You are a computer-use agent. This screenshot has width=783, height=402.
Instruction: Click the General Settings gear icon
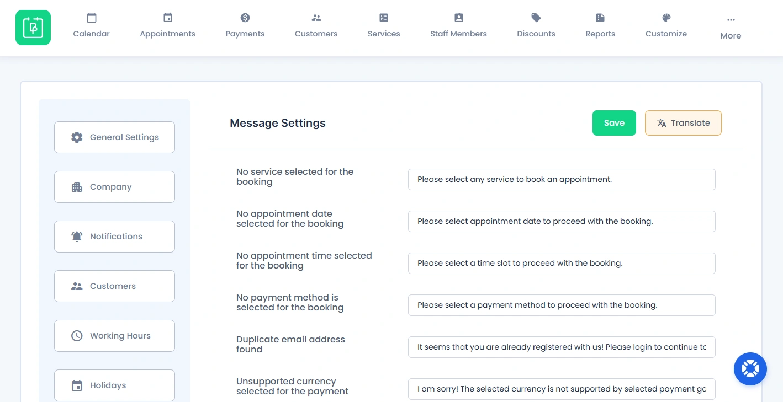click(77, 137)
